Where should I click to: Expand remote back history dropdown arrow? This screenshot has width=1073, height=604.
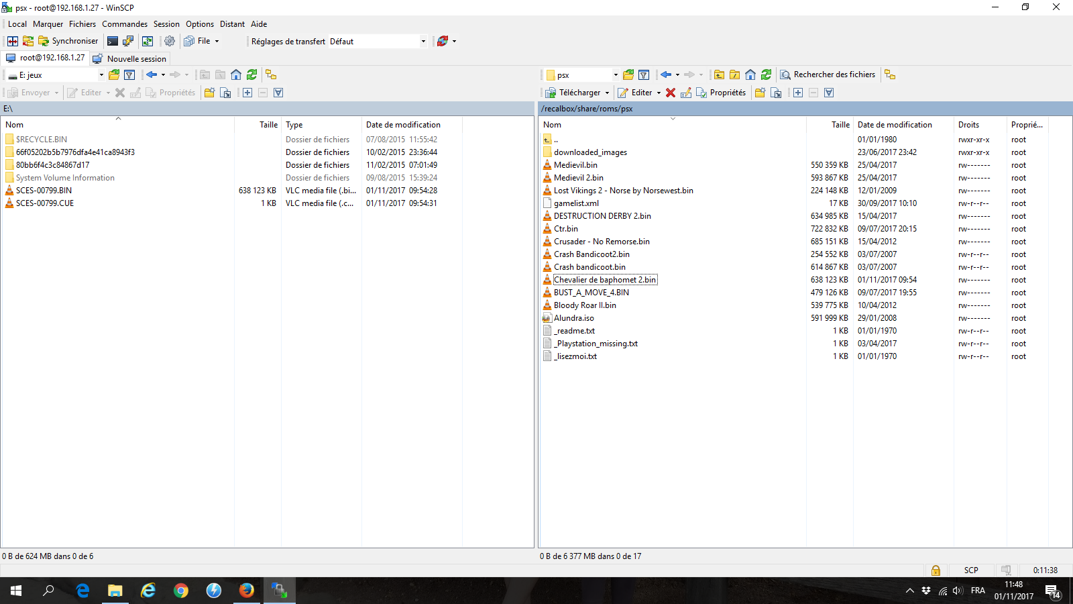coord(677,74)
